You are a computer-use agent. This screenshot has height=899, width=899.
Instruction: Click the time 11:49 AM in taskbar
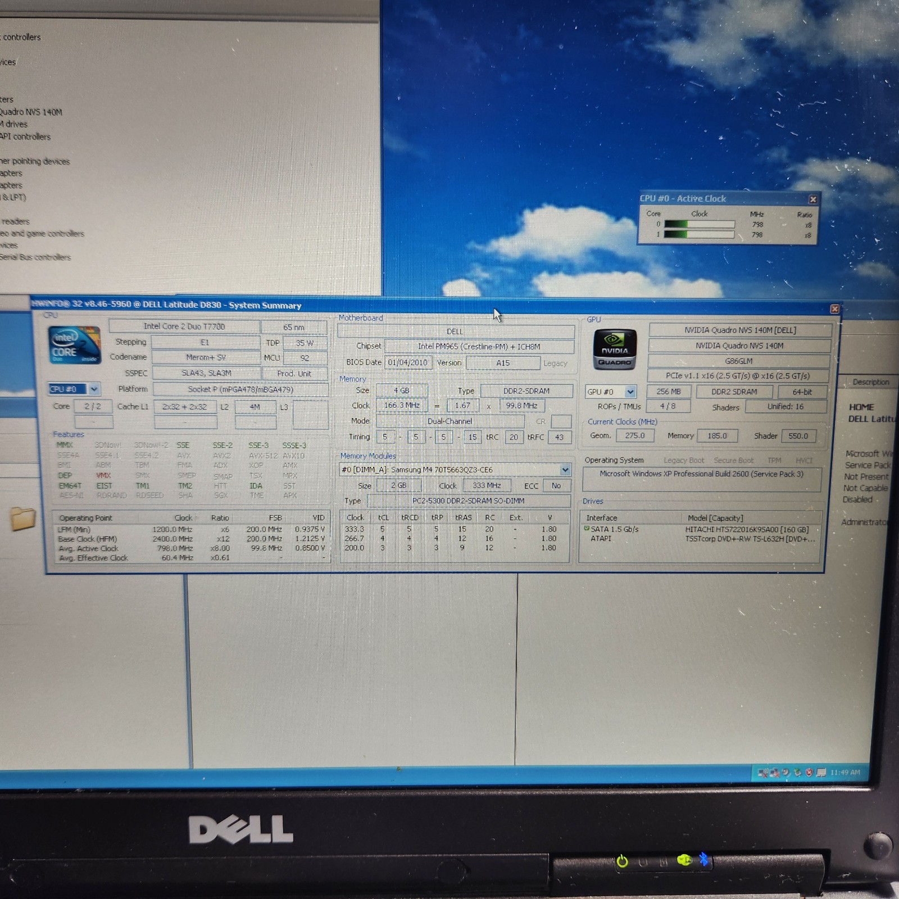(845, 773)
